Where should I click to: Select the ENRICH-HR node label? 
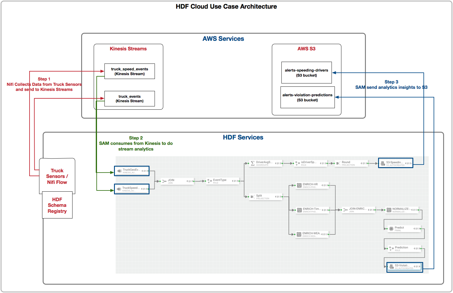point(310,184)
